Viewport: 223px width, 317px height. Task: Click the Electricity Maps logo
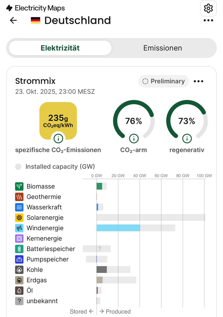coord(35,8)
